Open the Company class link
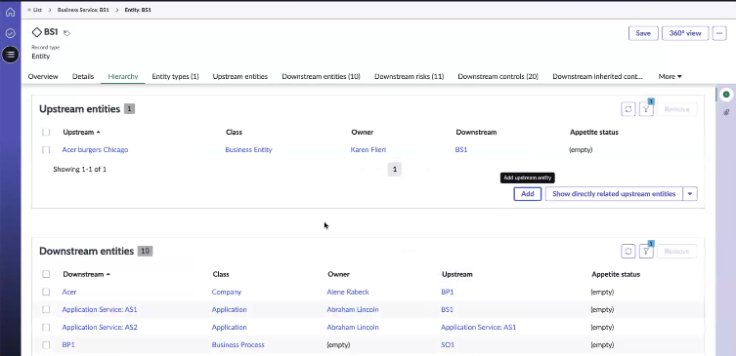This screenshot has height=356, width=736. coord(226,292)
